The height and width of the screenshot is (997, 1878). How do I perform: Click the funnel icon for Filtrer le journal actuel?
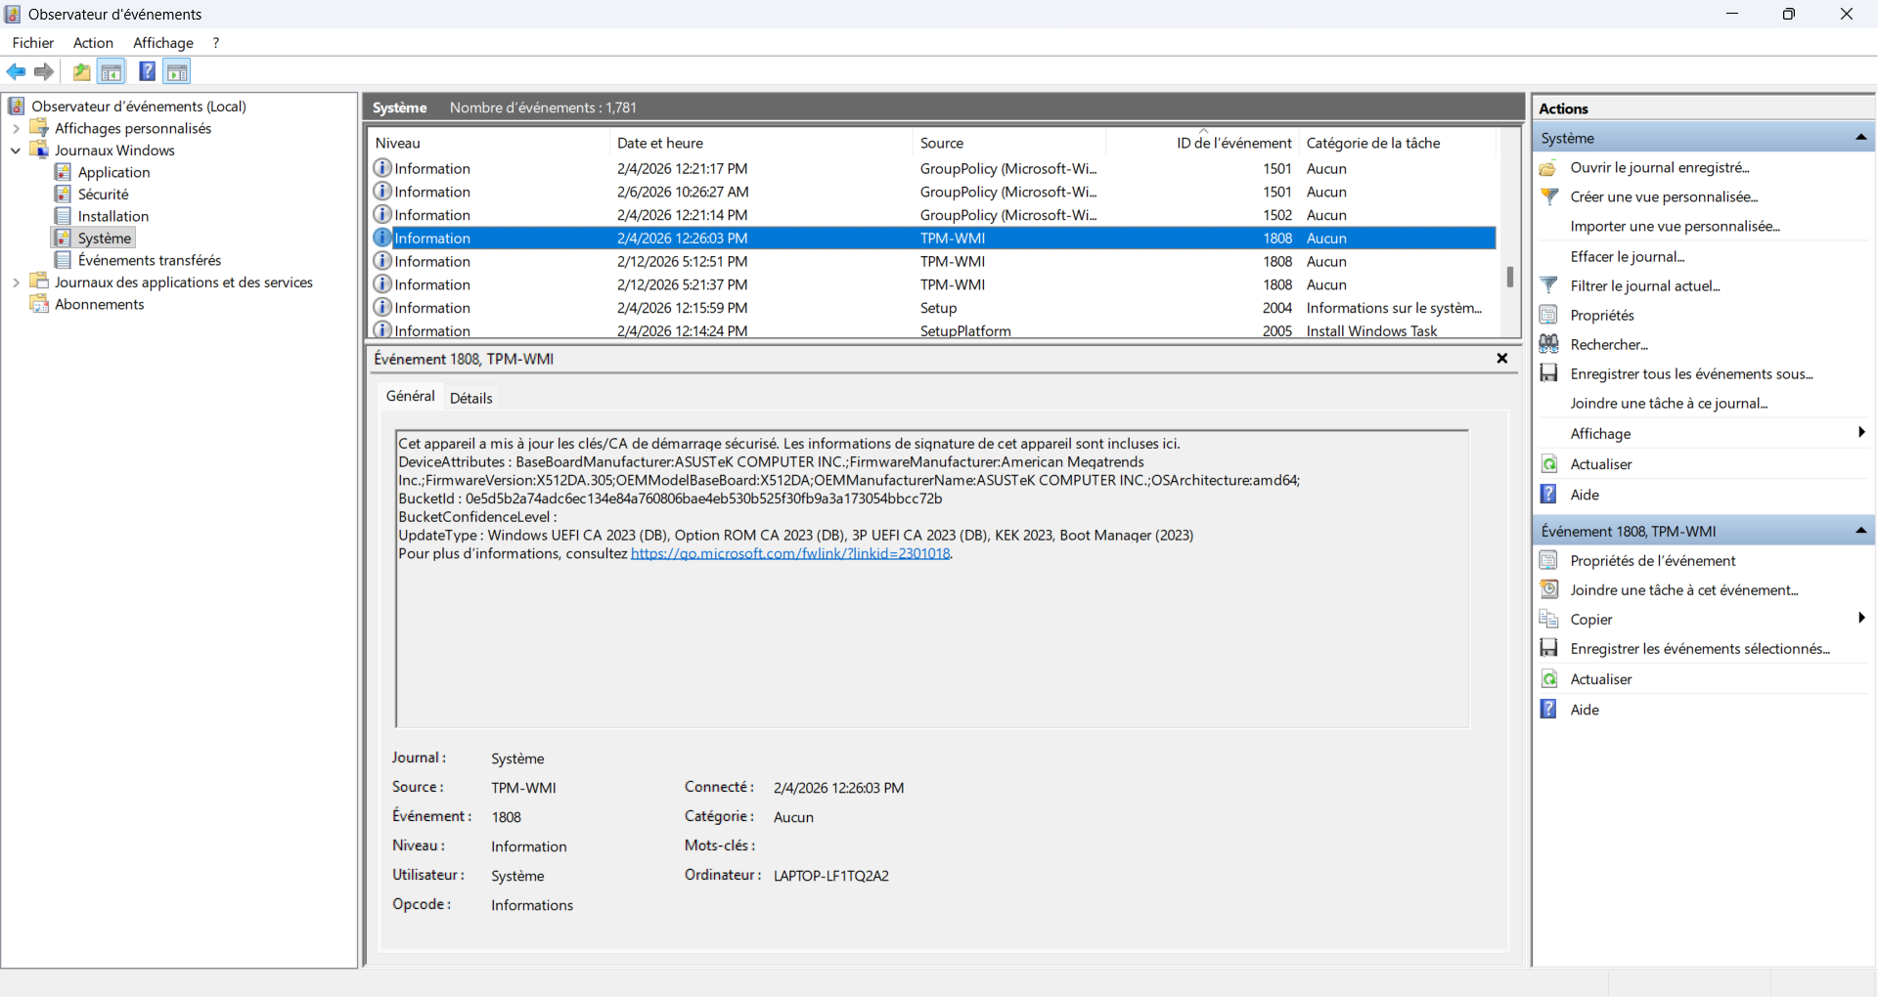pos(1549,285)
